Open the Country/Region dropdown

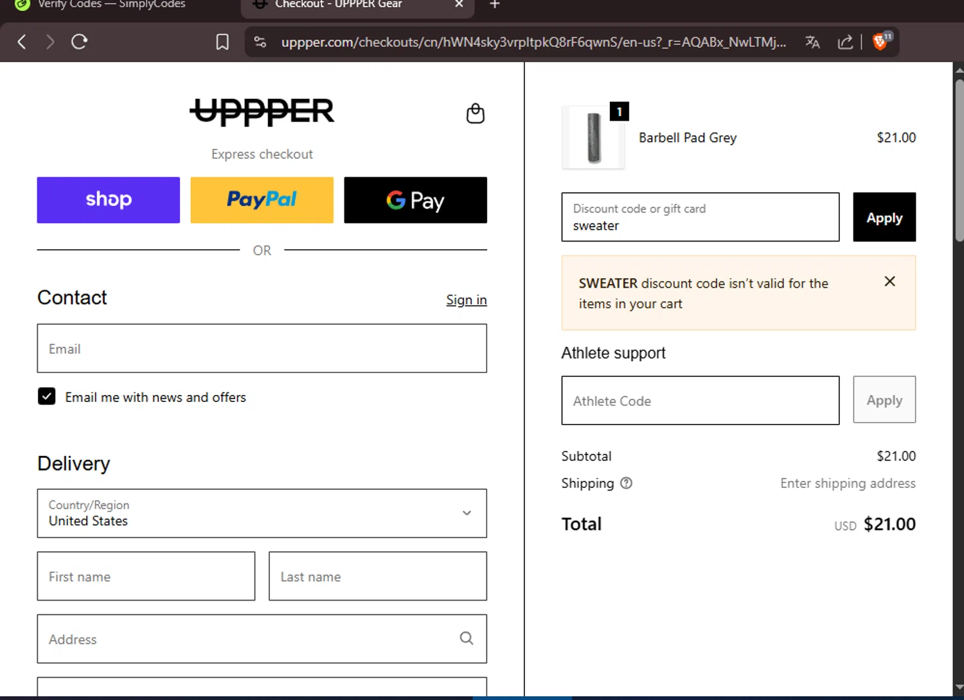point(262,514)
